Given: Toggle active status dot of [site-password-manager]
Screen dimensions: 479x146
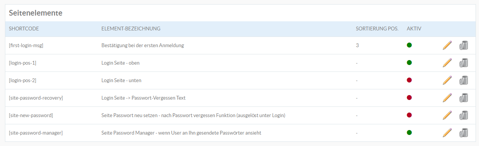Looking at the screenshot, I should click(409, 133).
